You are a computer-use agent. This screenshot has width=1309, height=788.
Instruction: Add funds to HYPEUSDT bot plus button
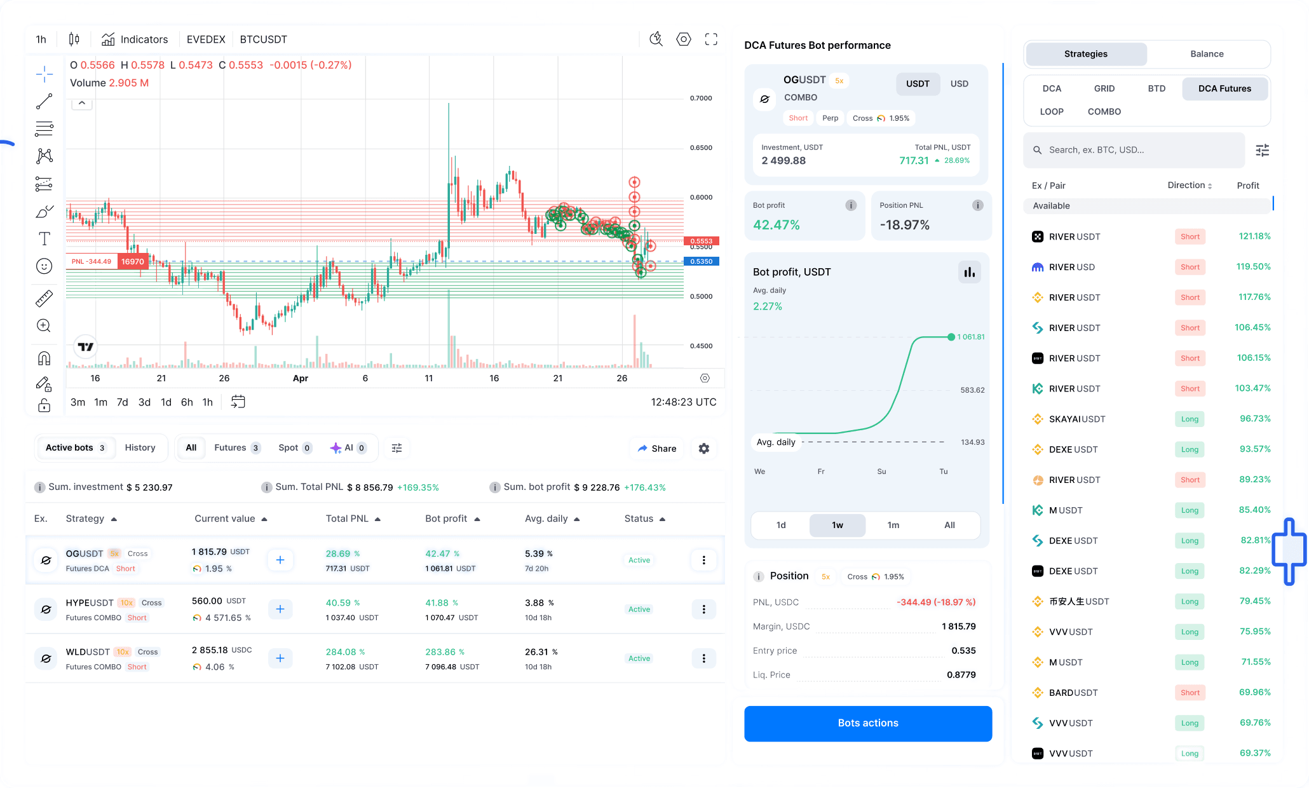click(x=280, y=609)
